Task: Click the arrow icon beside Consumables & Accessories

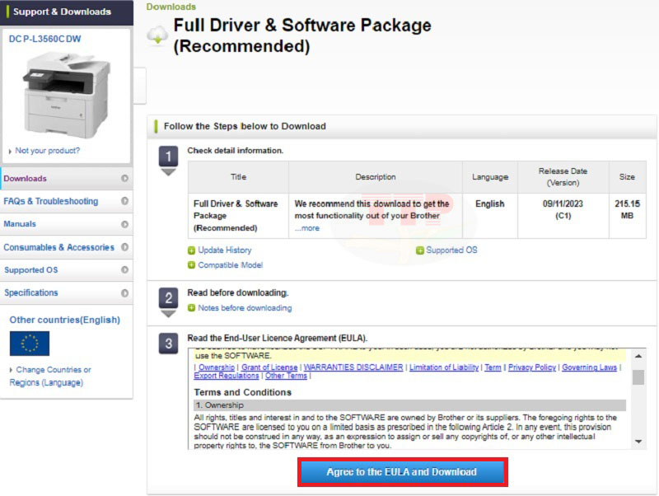Action: pyautogui.click(x=124, y=247)
